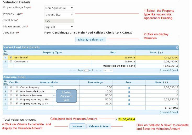The image size is (192, 135).
Task: Open the rows-per-page dropdown showing 10
Action: tap(108, 71)
